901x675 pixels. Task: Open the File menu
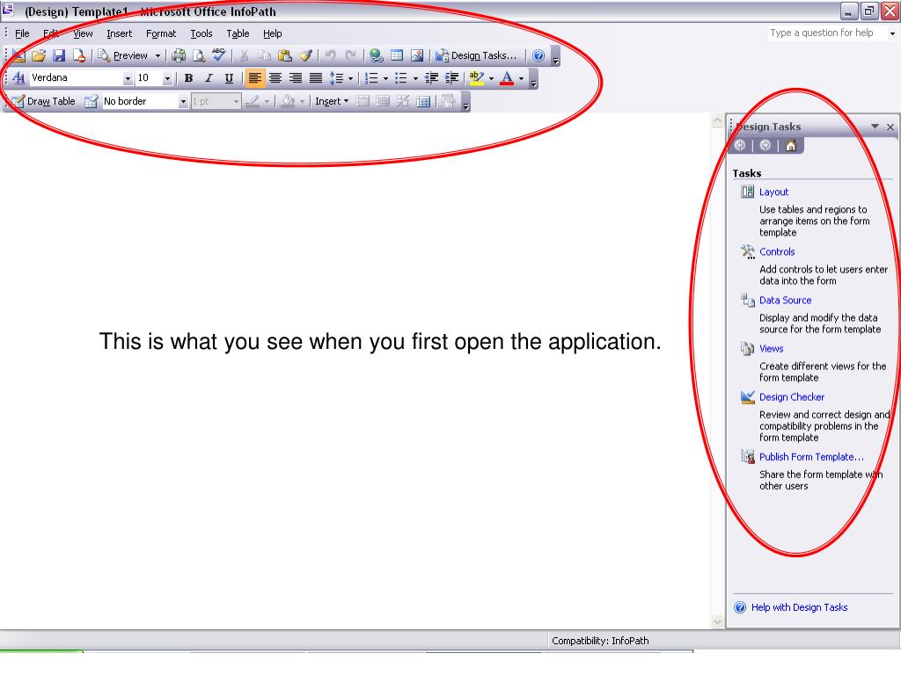[22, 34]
